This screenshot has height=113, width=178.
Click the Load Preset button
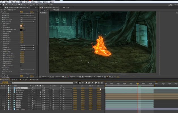(27, 14)
